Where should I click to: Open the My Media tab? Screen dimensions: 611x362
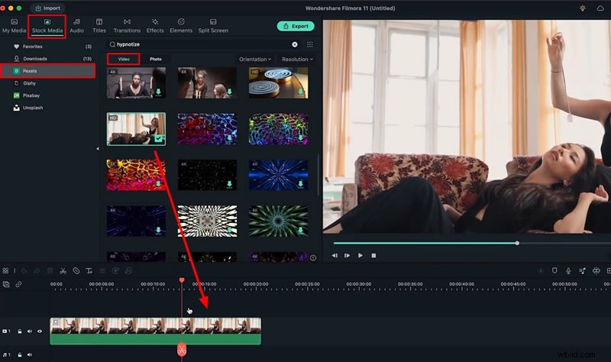[x=14, y=26]
